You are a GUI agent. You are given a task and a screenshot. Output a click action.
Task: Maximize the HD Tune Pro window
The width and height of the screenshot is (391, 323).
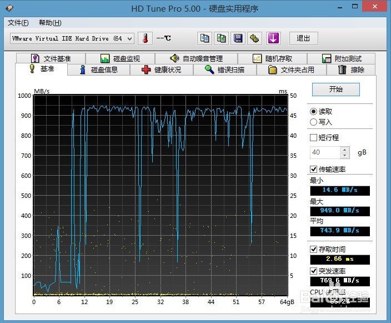tap(355, 6)
